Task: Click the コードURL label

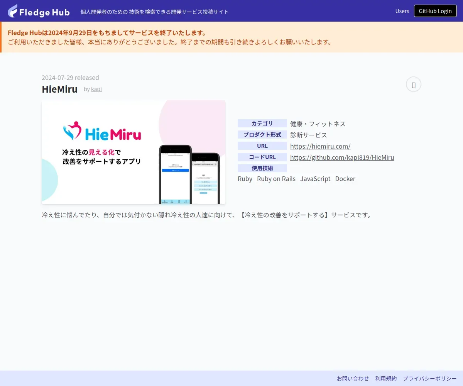Action: click(262, 157)
